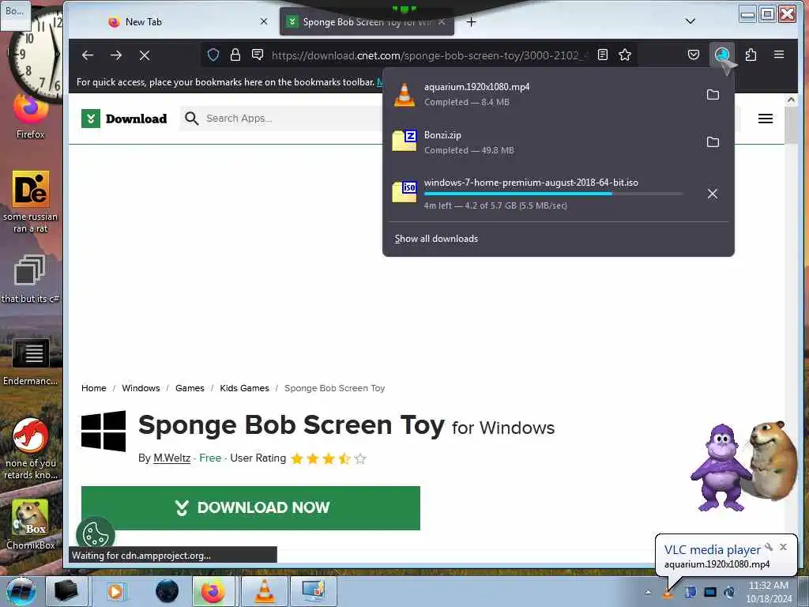Screen dimensions: 809x607
Task: Show hidden tray icons arrow
Action: [x=648, y=592]
